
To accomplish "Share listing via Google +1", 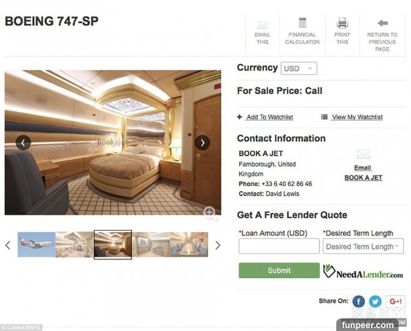I will coord(395,301).
